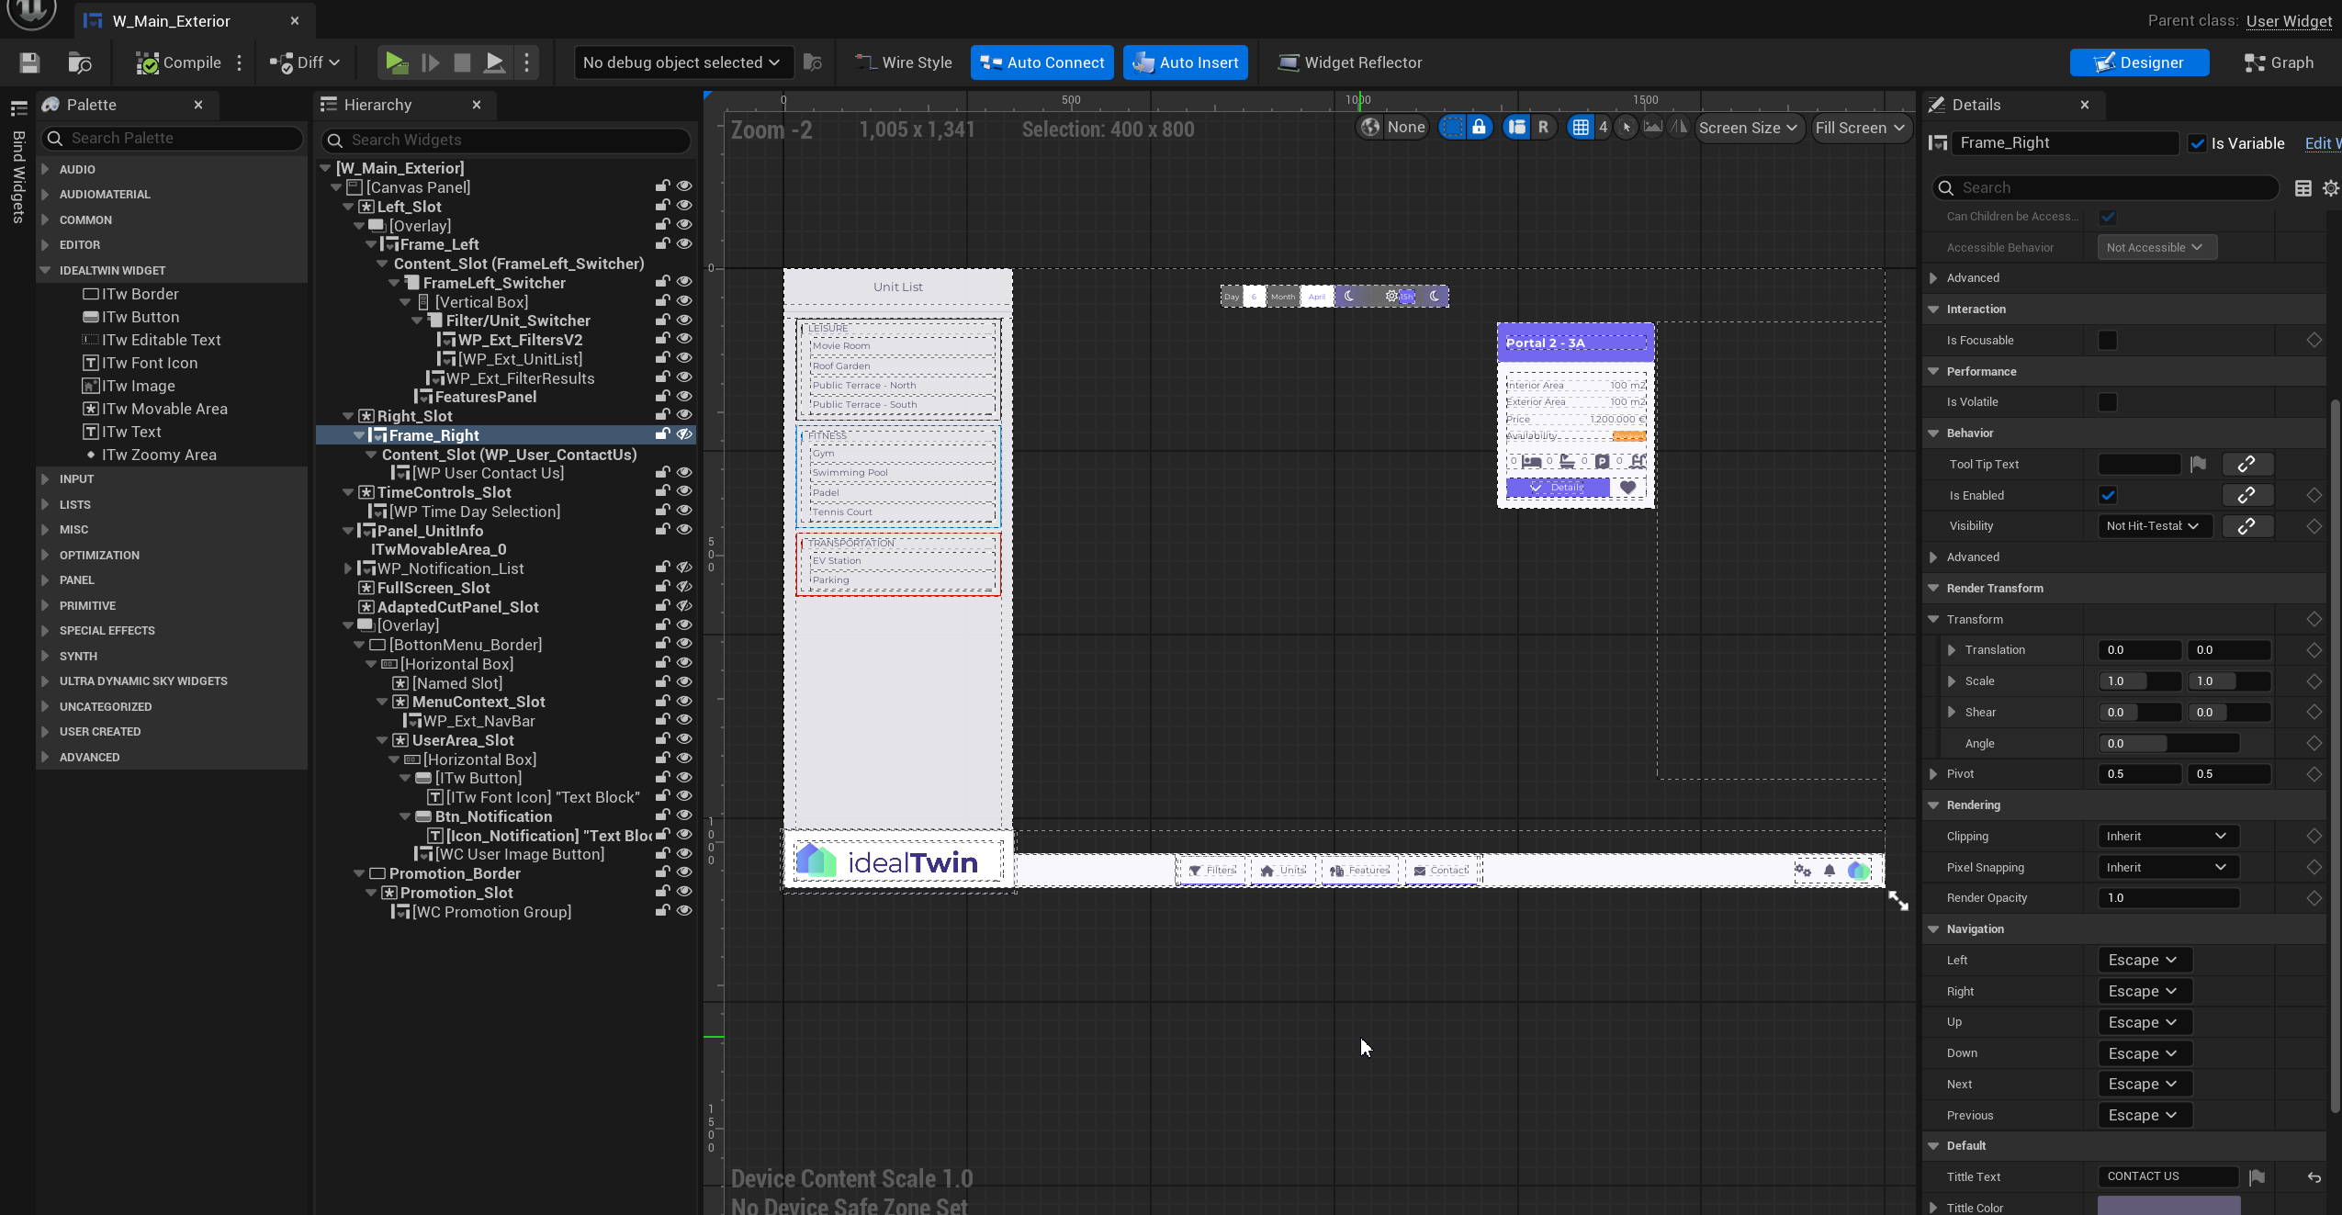Click the Tittle Color swatch
Viewport: 2342px width, 1215px height.
point(2167,1206)
